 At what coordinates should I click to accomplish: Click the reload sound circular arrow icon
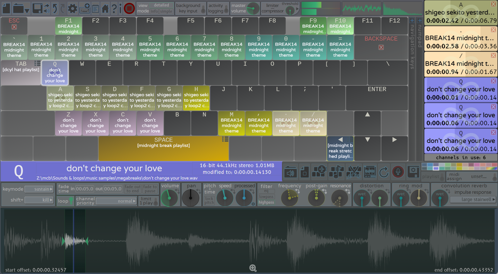[384, 172]
